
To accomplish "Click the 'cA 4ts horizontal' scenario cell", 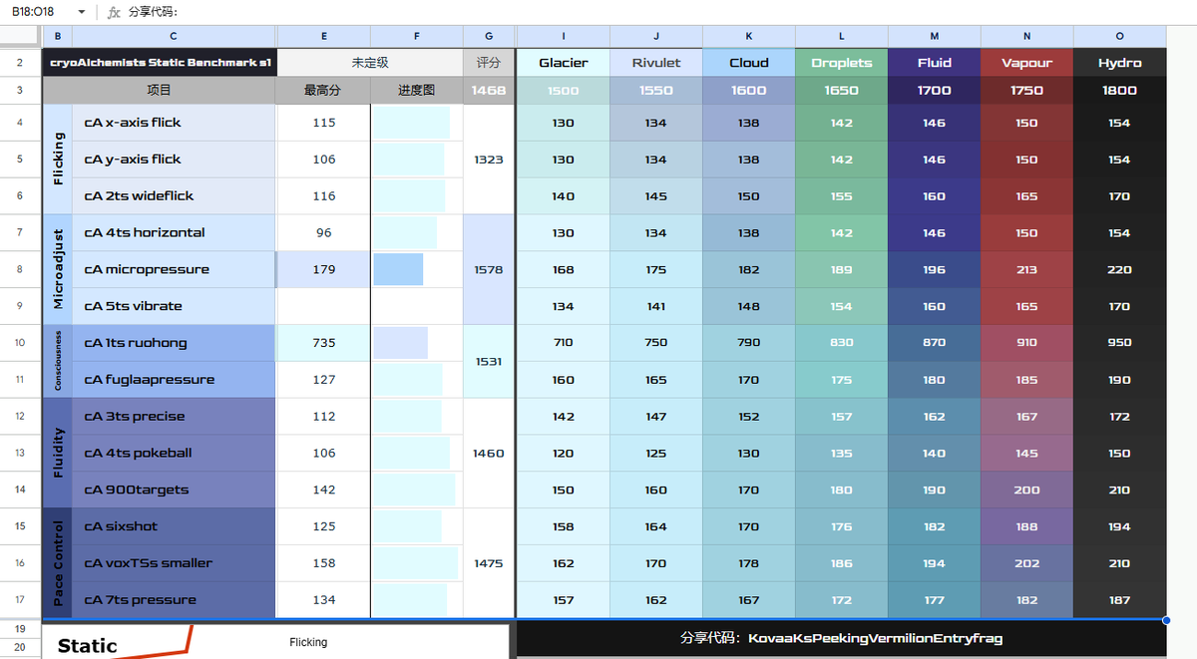I will (x=174, y=232).
